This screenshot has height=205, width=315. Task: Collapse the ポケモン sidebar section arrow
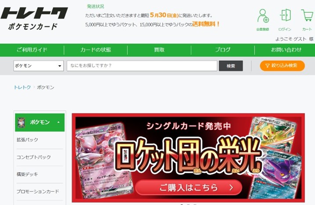click(x=58, y=122)
